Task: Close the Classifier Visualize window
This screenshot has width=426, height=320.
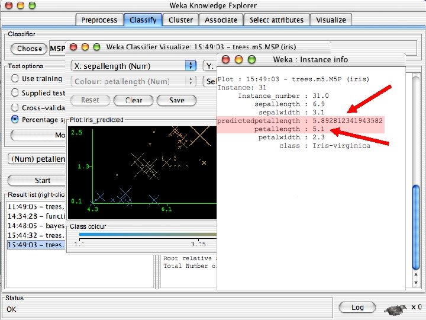Action: [x=73, y=47]
